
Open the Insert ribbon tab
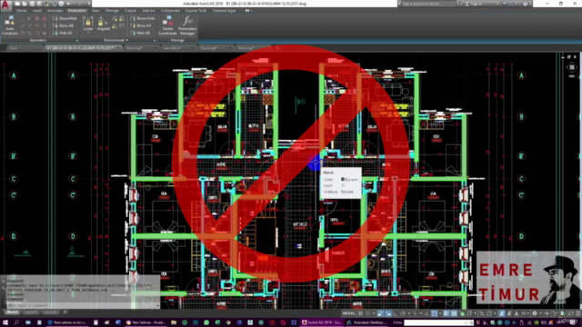click(37, 11)
